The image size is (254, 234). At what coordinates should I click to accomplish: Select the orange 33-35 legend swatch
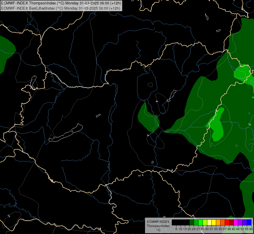pos(218,222)
